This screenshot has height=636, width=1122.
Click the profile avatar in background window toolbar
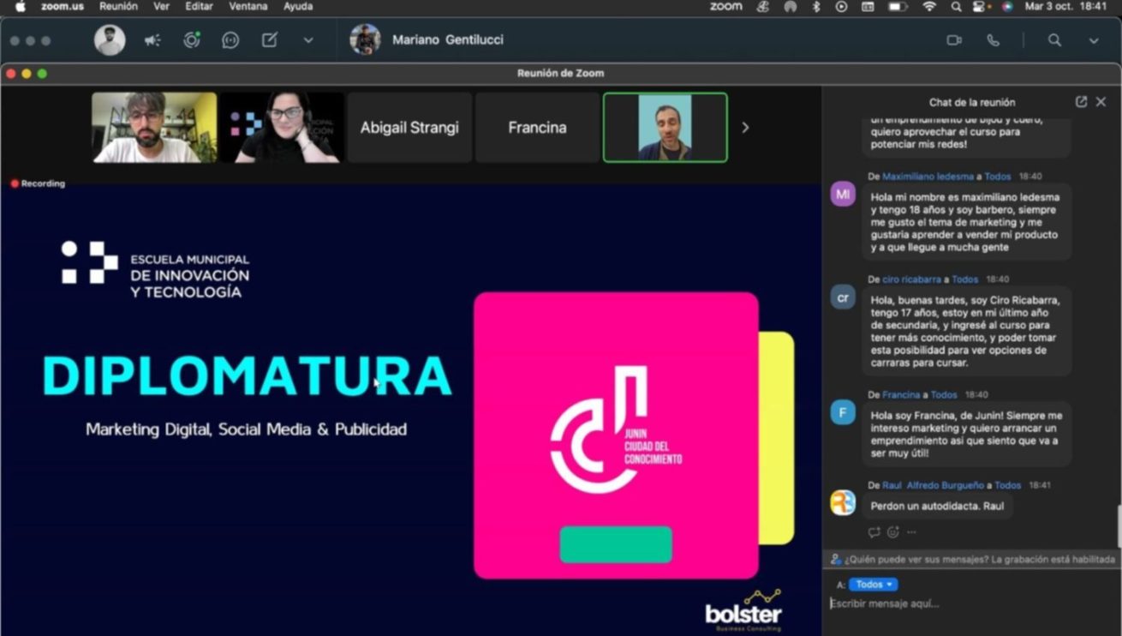pyautogui.click(x=110, y=40)
